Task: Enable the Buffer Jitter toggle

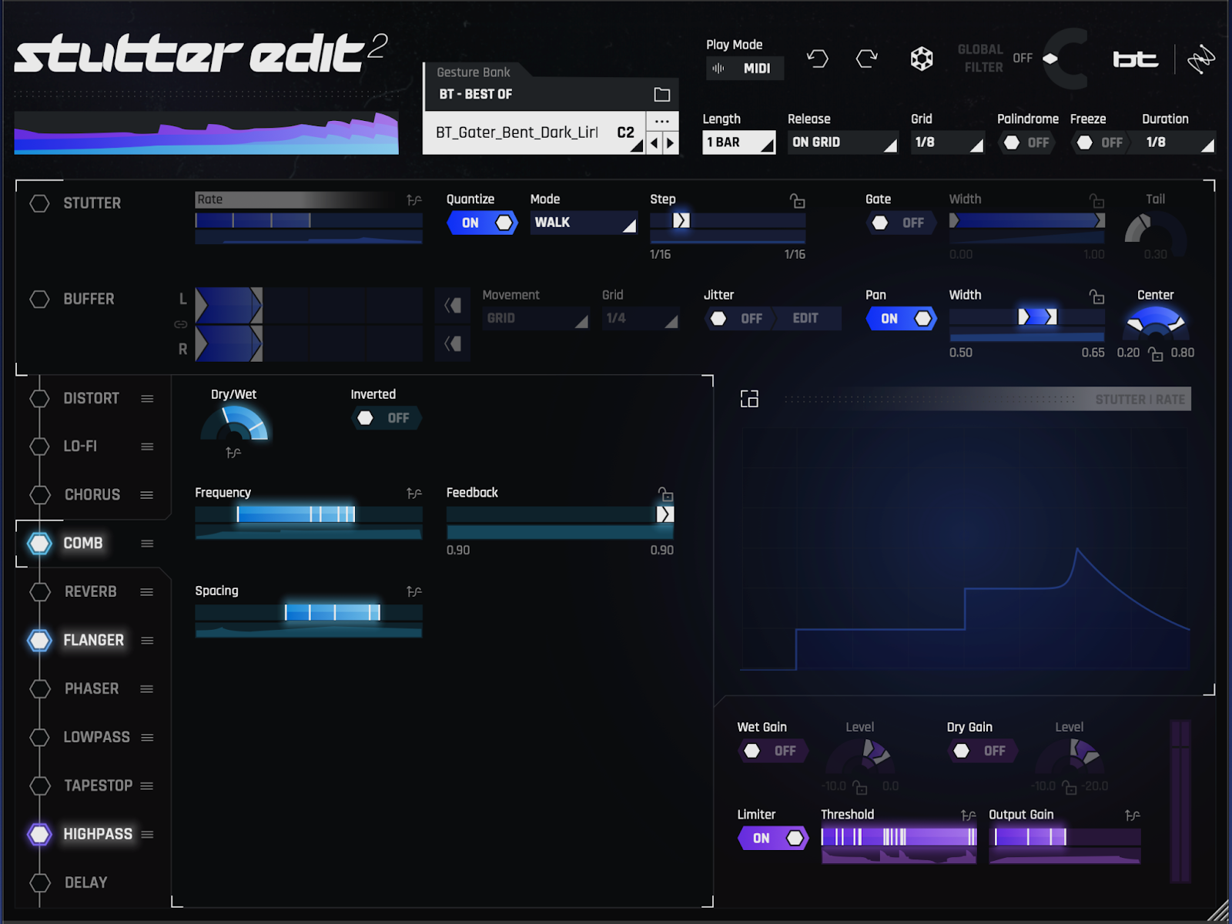Action: 739,319
